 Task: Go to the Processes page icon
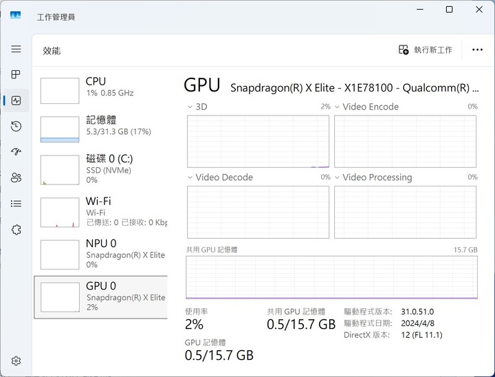click(16, 74)
